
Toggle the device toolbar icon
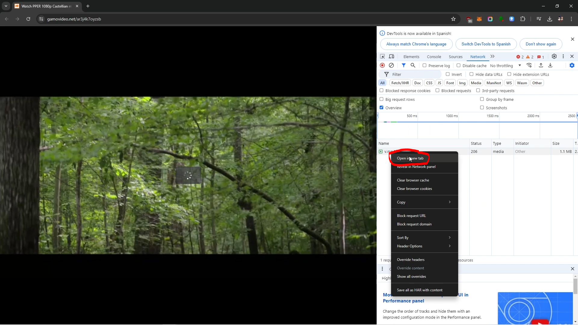391,57
